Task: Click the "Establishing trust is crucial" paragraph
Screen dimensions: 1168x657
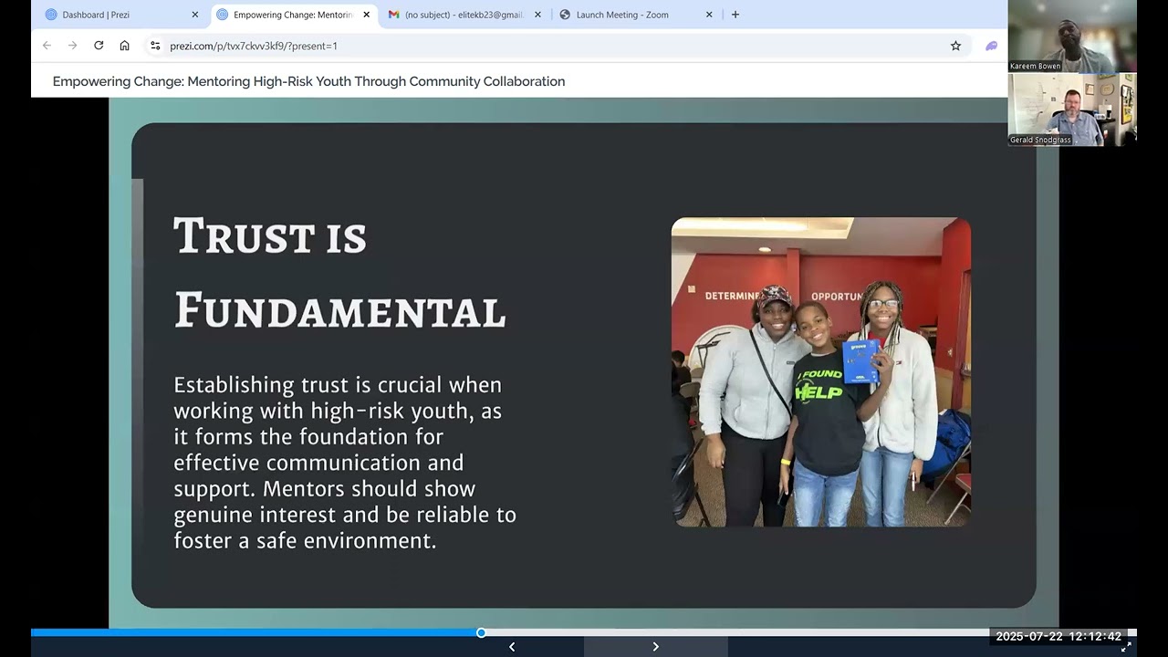Action: point(345,463)
